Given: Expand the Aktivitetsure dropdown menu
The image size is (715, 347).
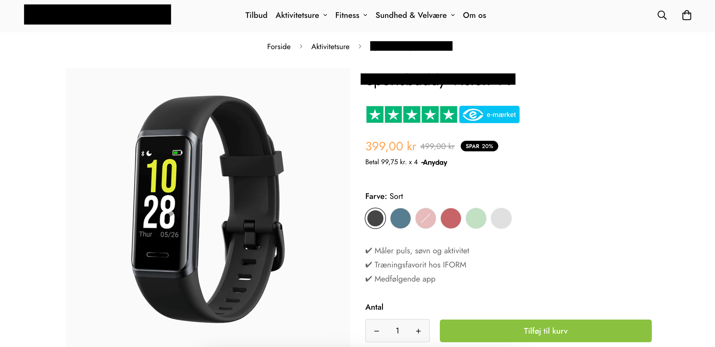Looking at the screenshot, I should coord(301,15).
